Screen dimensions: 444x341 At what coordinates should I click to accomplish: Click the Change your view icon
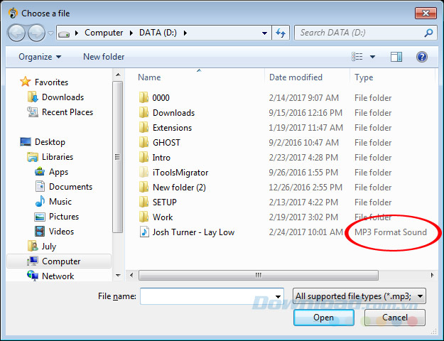click(x=357, y=57)
